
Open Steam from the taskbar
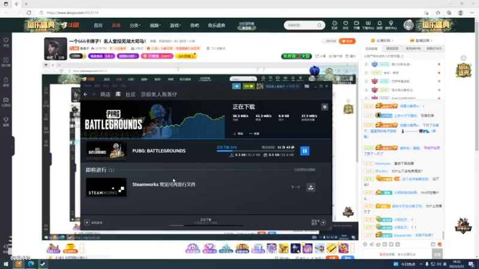(x=43, y=264)
